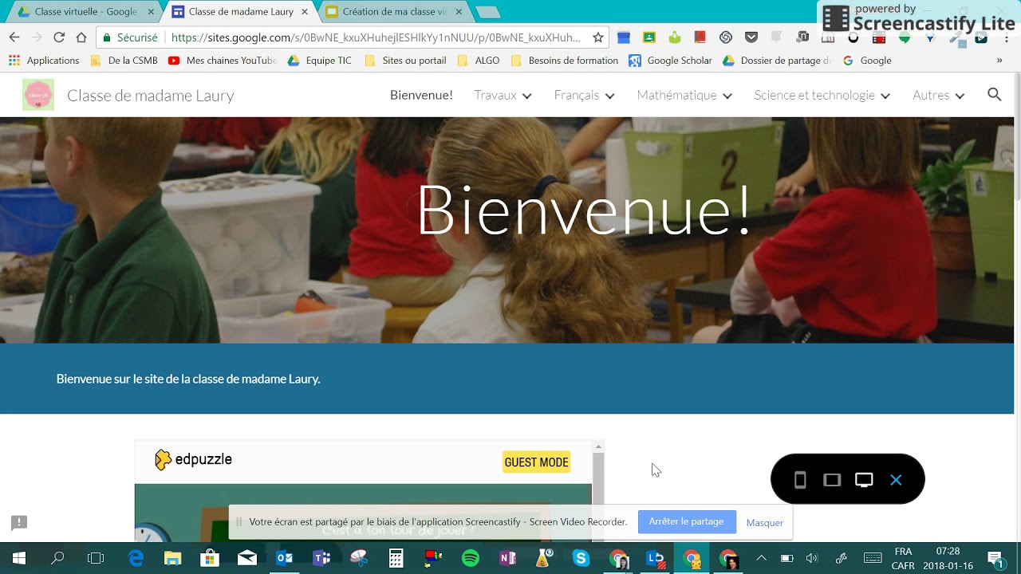Screen dimensions: 1021x574
Task: Open taskbar search magnifier
Action: click(57, 558)
